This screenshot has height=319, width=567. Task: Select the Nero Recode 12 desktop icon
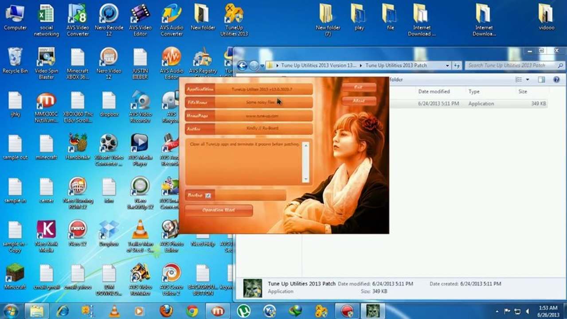pyautogui.click(x=109, y=20)
